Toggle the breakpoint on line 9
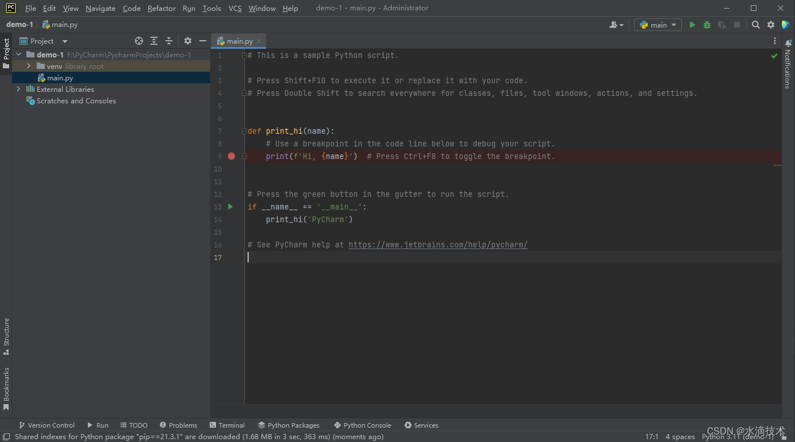This screenshot has height=442, width=795. pos(231,156)
